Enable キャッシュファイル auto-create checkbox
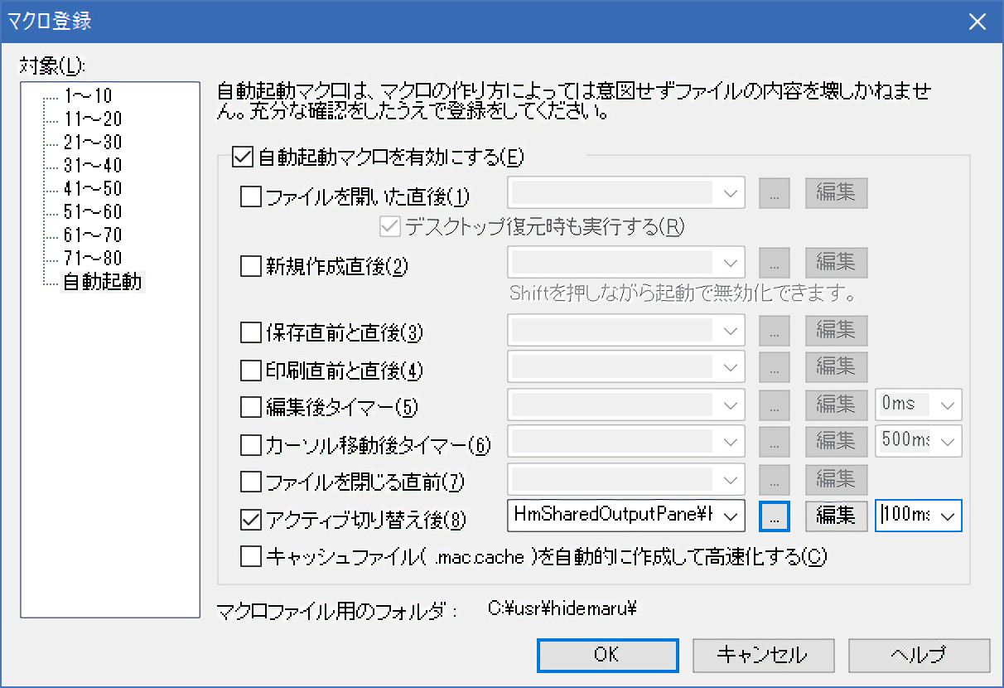The width and height of the screenshot is (1004, 688). 249,556
